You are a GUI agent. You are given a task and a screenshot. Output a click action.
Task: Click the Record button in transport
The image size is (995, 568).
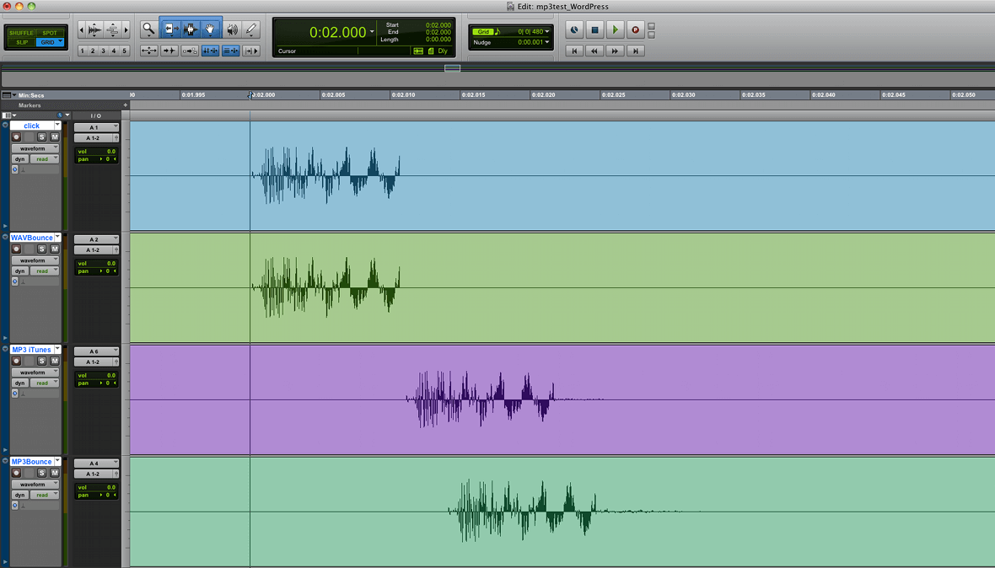pos(636,30)
